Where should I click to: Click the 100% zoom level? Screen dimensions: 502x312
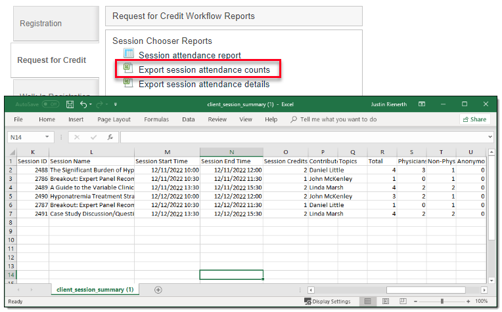[x=481, y=301]
